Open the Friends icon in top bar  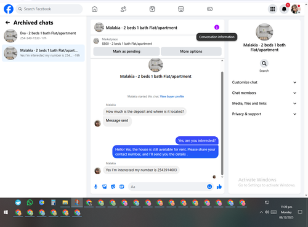(123, 9)
